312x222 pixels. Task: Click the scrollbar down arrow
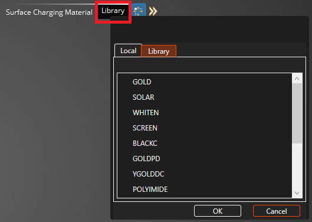[297, 193]
